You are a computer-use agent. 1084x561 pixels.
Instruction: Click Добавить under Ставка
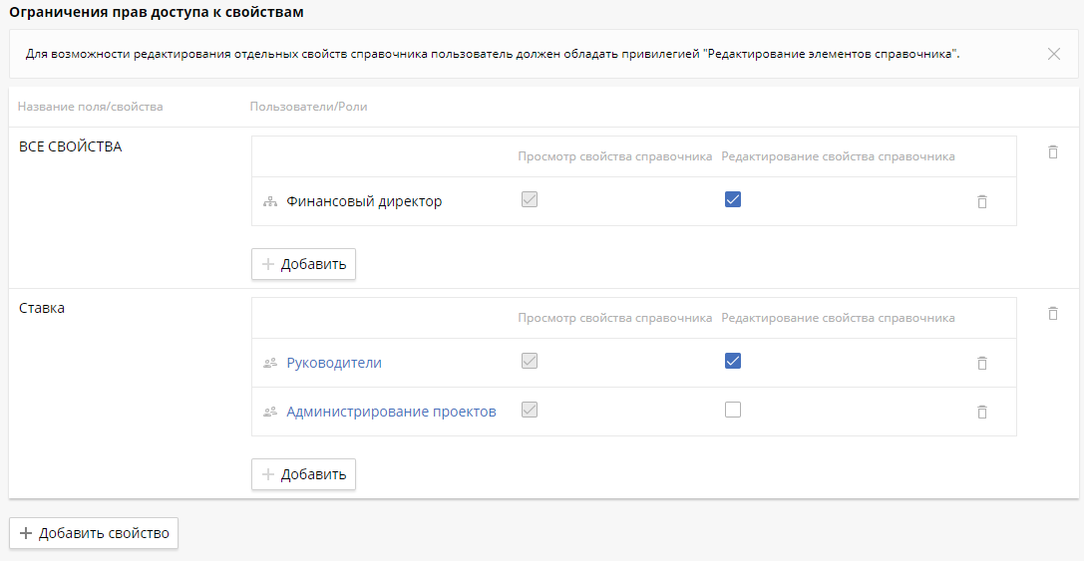(303, 474)
